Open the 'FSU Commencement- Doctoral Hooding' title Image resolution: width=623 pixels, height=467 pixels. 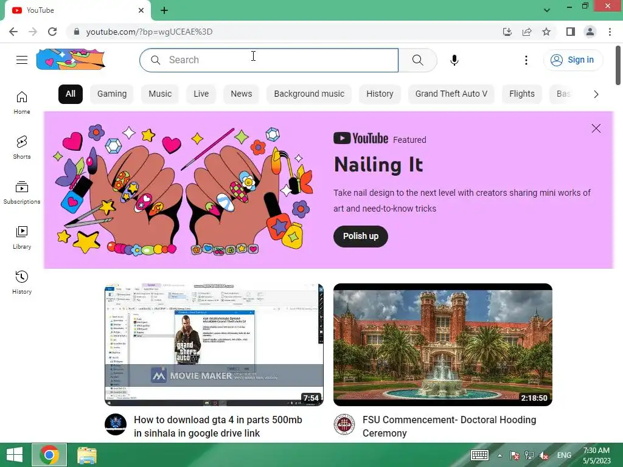coord(450,426)
